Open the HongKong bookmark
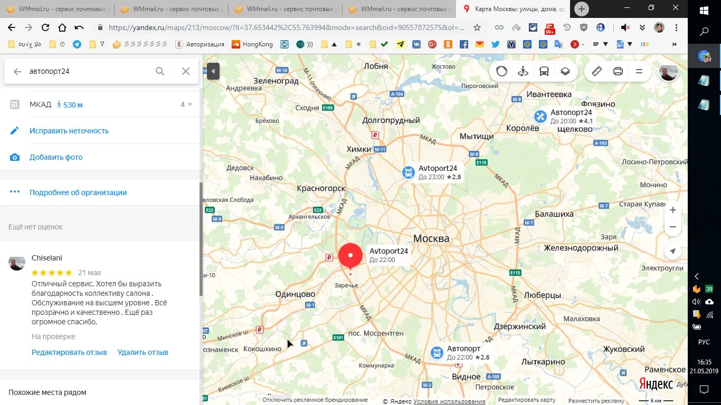The image size is (721, 405). (x=252, y=44)
